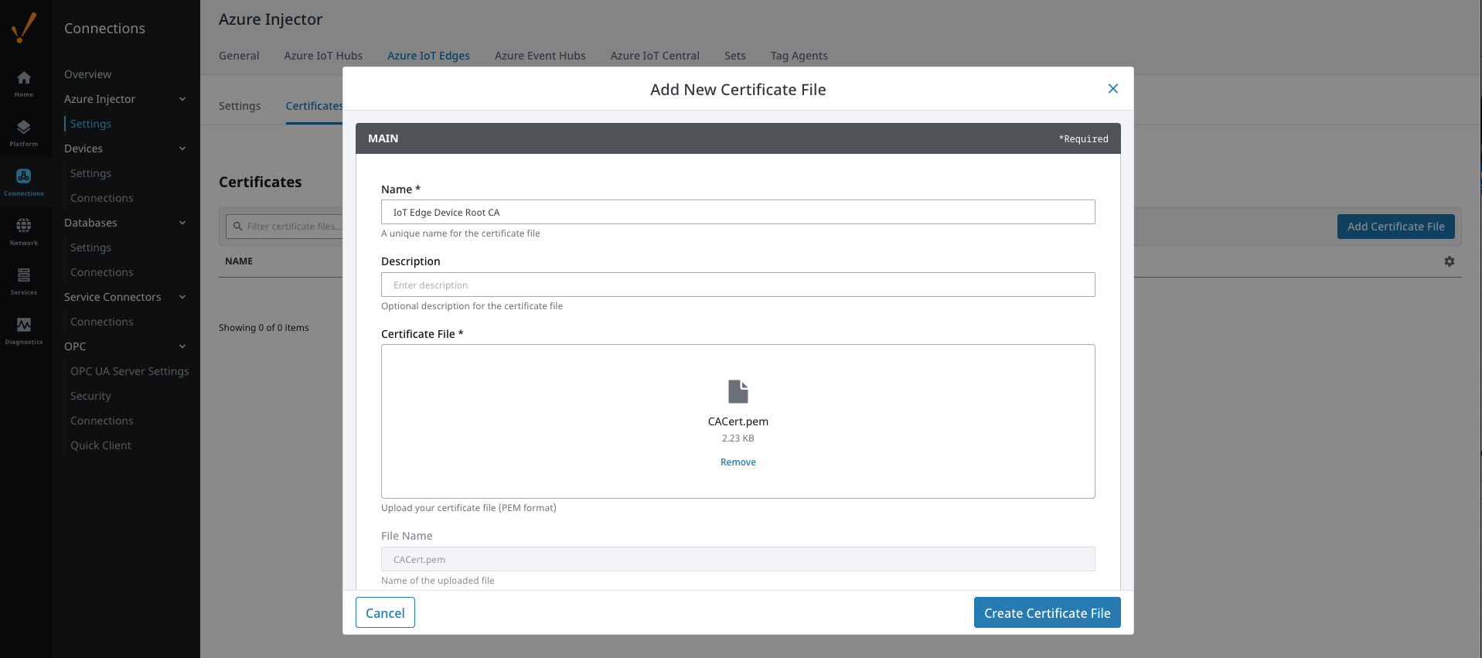1482x658 pixels.
Task: Open the Platform section icon
Action: [x=24, y=131]
